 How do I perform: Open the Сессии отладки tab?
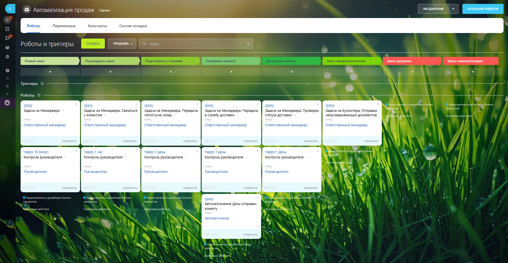[x=133, y=26]
